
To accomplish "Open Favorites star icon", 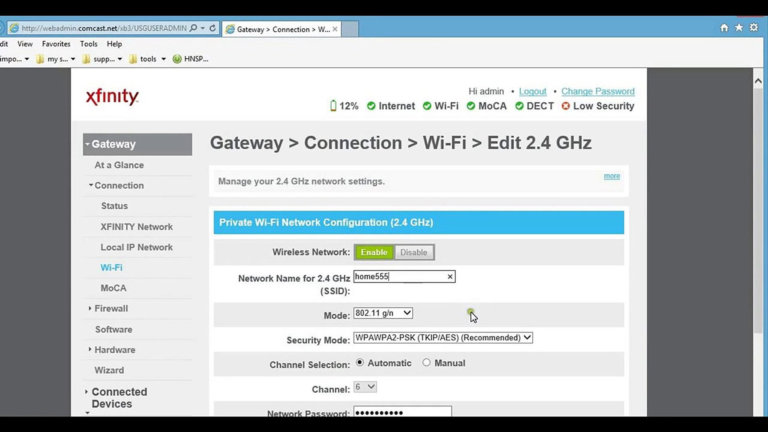I will [x=739, y=28].
